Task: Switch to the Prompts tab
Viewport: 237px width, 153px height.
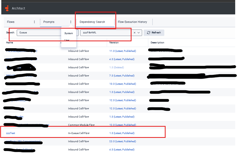Action: (x=49, y=22)
